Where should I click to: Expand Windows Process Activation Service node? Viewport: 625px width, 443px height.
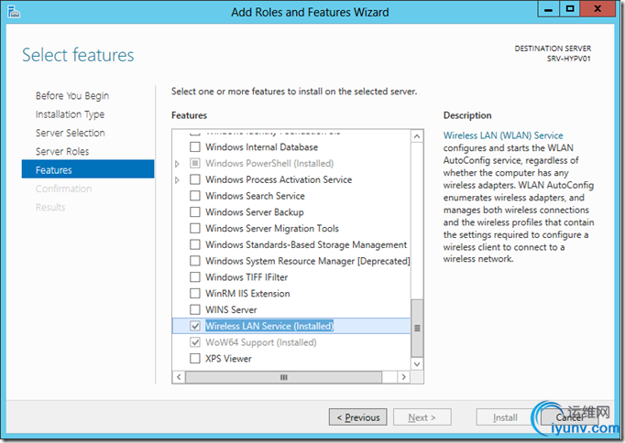pos(178,180)
